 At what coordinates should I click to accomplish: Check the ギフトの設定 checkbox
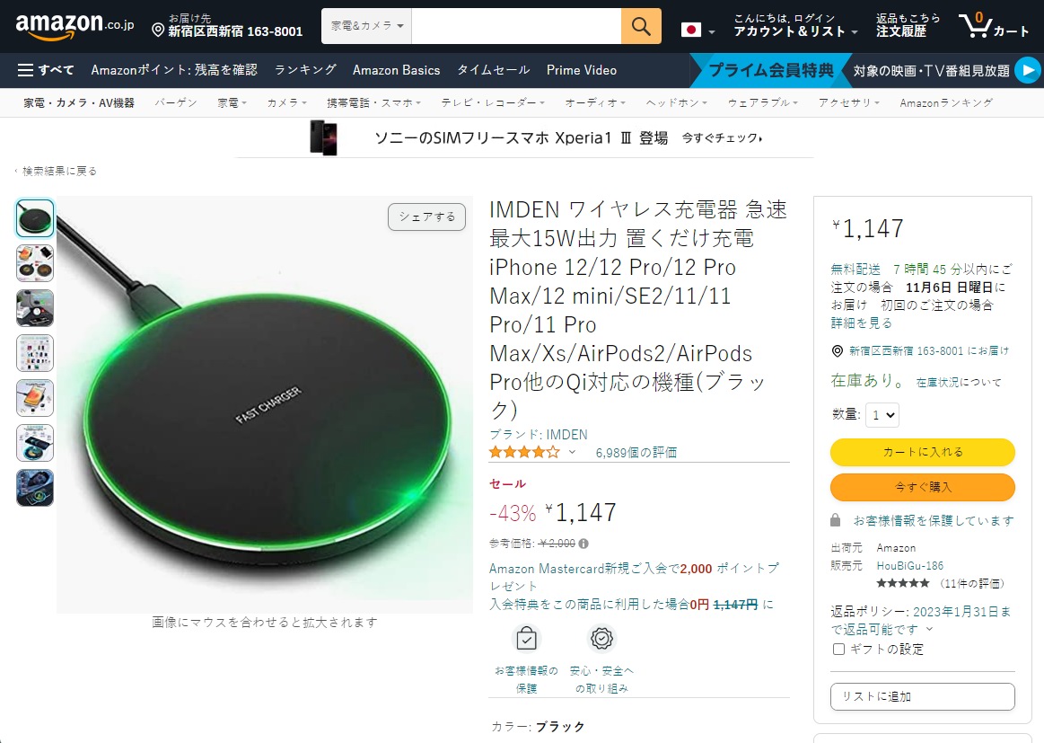(x=837, y=650)
